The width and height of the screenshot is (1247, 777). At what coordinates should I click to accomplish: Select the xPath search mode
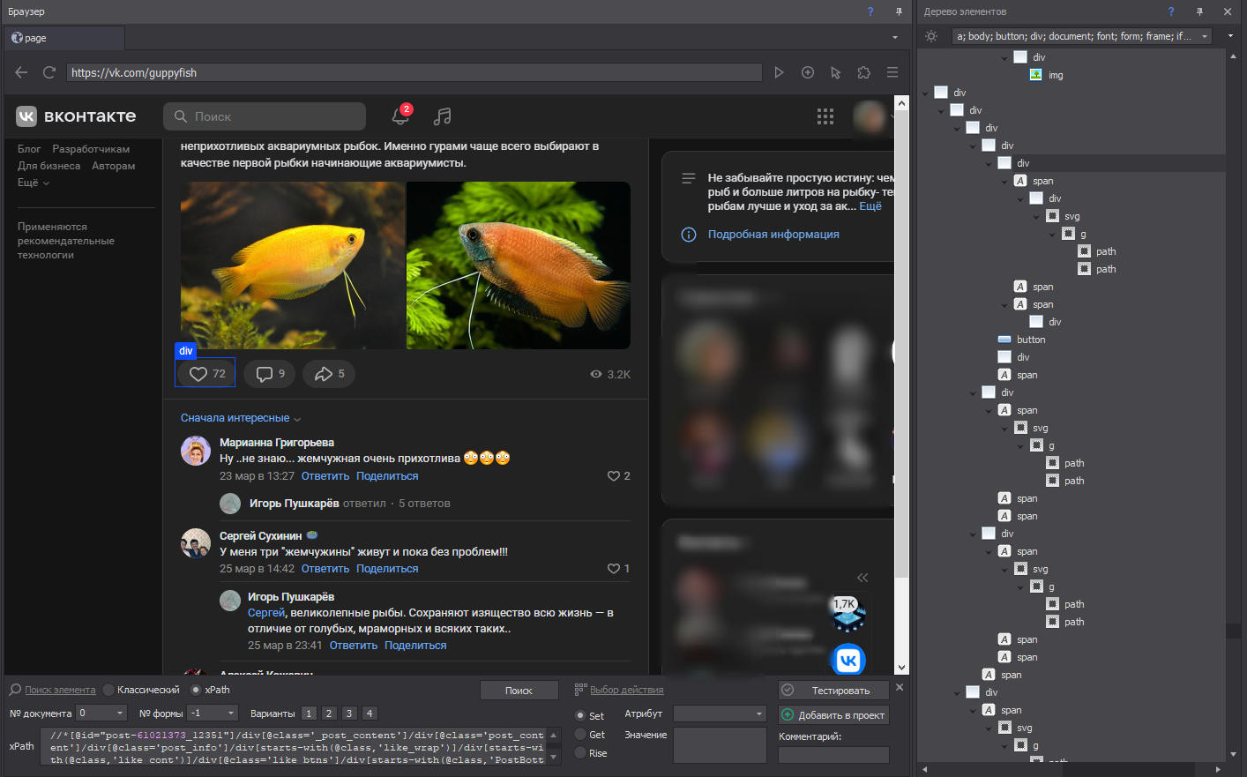point(197,690)
